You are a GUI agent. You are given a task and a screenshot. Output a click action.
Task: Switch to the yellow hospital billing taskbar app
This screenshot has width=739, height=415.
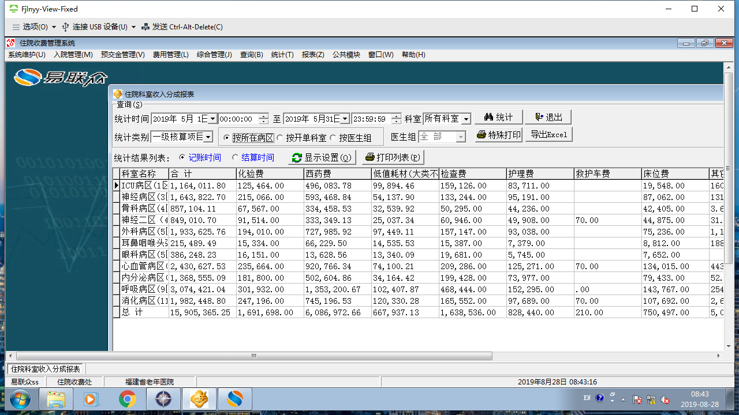click(199, 398)
